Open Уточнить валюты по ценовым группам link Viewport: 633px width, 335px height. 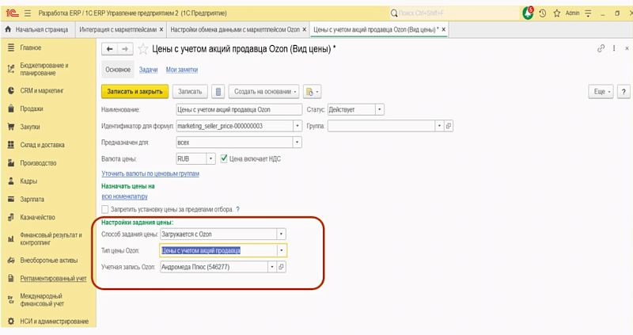point(150,173)
